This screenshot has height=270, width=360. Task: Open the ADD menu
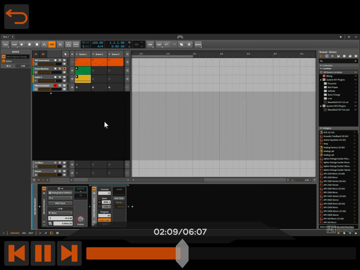coord(150,44)
